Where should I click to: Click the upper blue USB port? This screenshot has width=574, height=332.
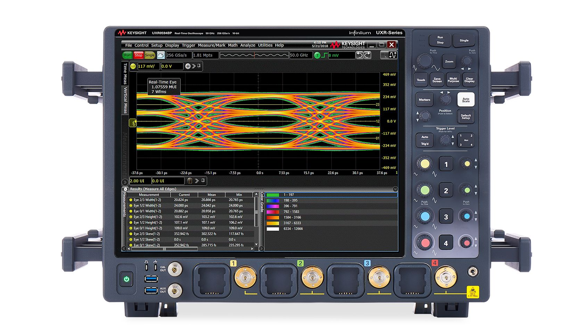151,278
